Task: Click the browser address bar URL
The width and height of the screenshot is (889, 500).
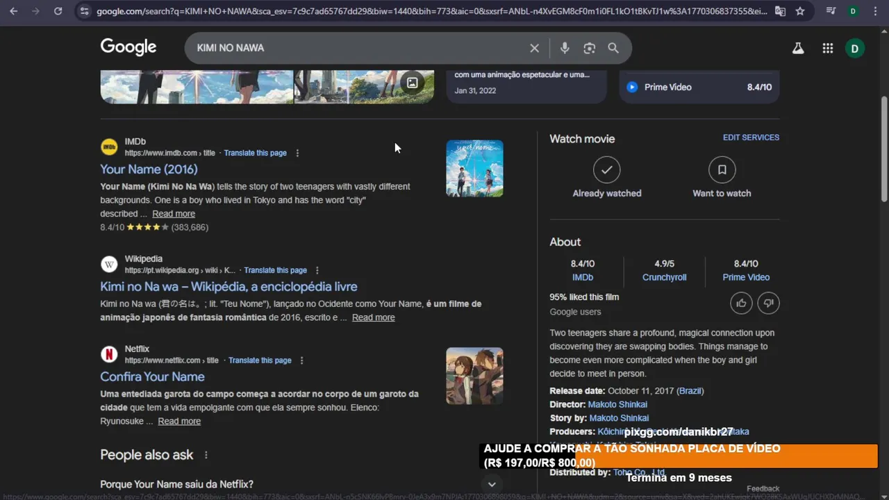Action: pyautogui.click(x=431, y=11)
